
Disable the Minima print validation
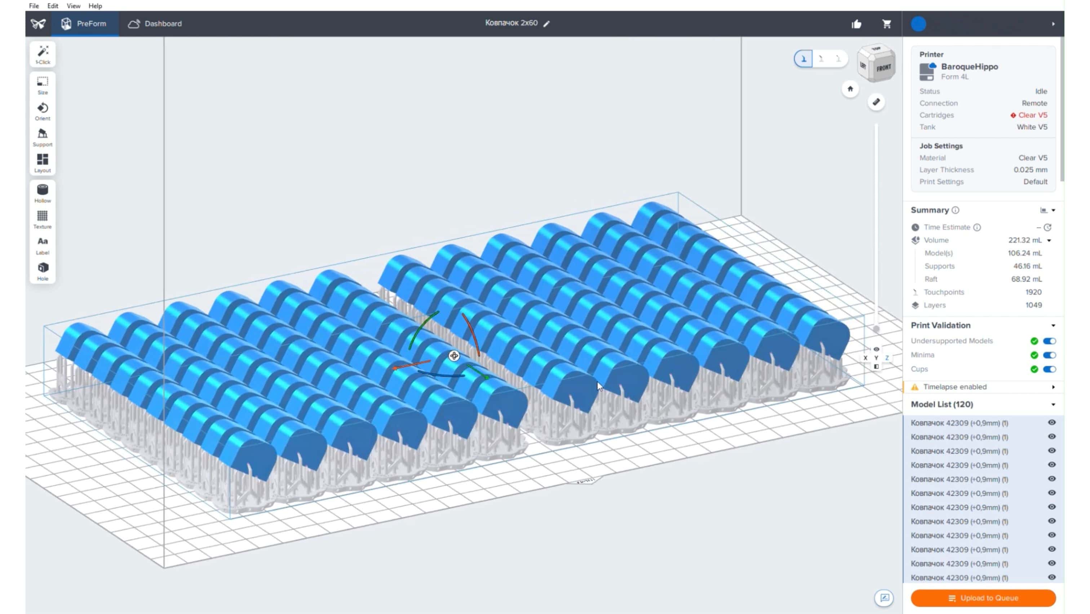[1050, 355]
